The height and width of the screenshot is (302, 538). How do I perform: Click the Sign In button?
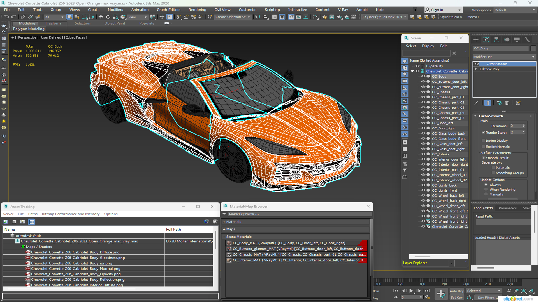pos(442,10)
